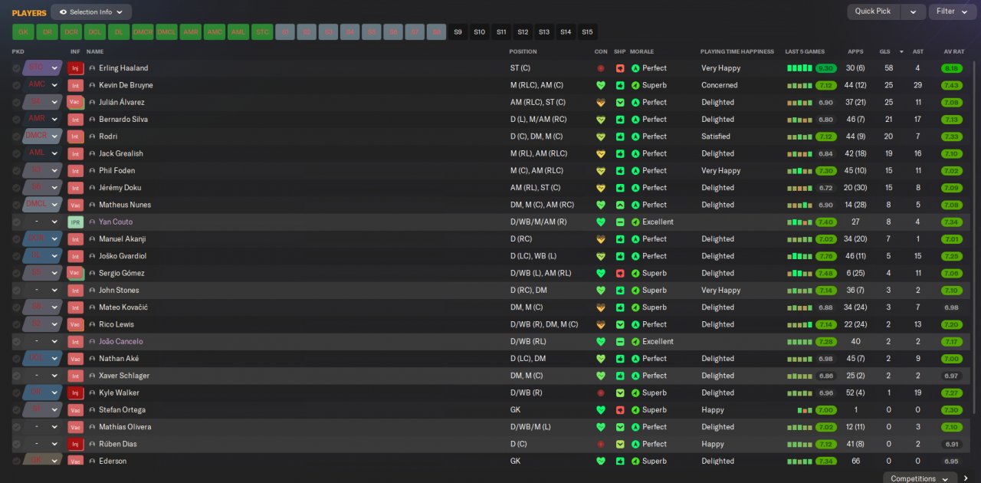The width and height of the screenshot is (981, 483).
Task: Click Kyle Walker's Inj injury icon
Action: click(75, 393)
